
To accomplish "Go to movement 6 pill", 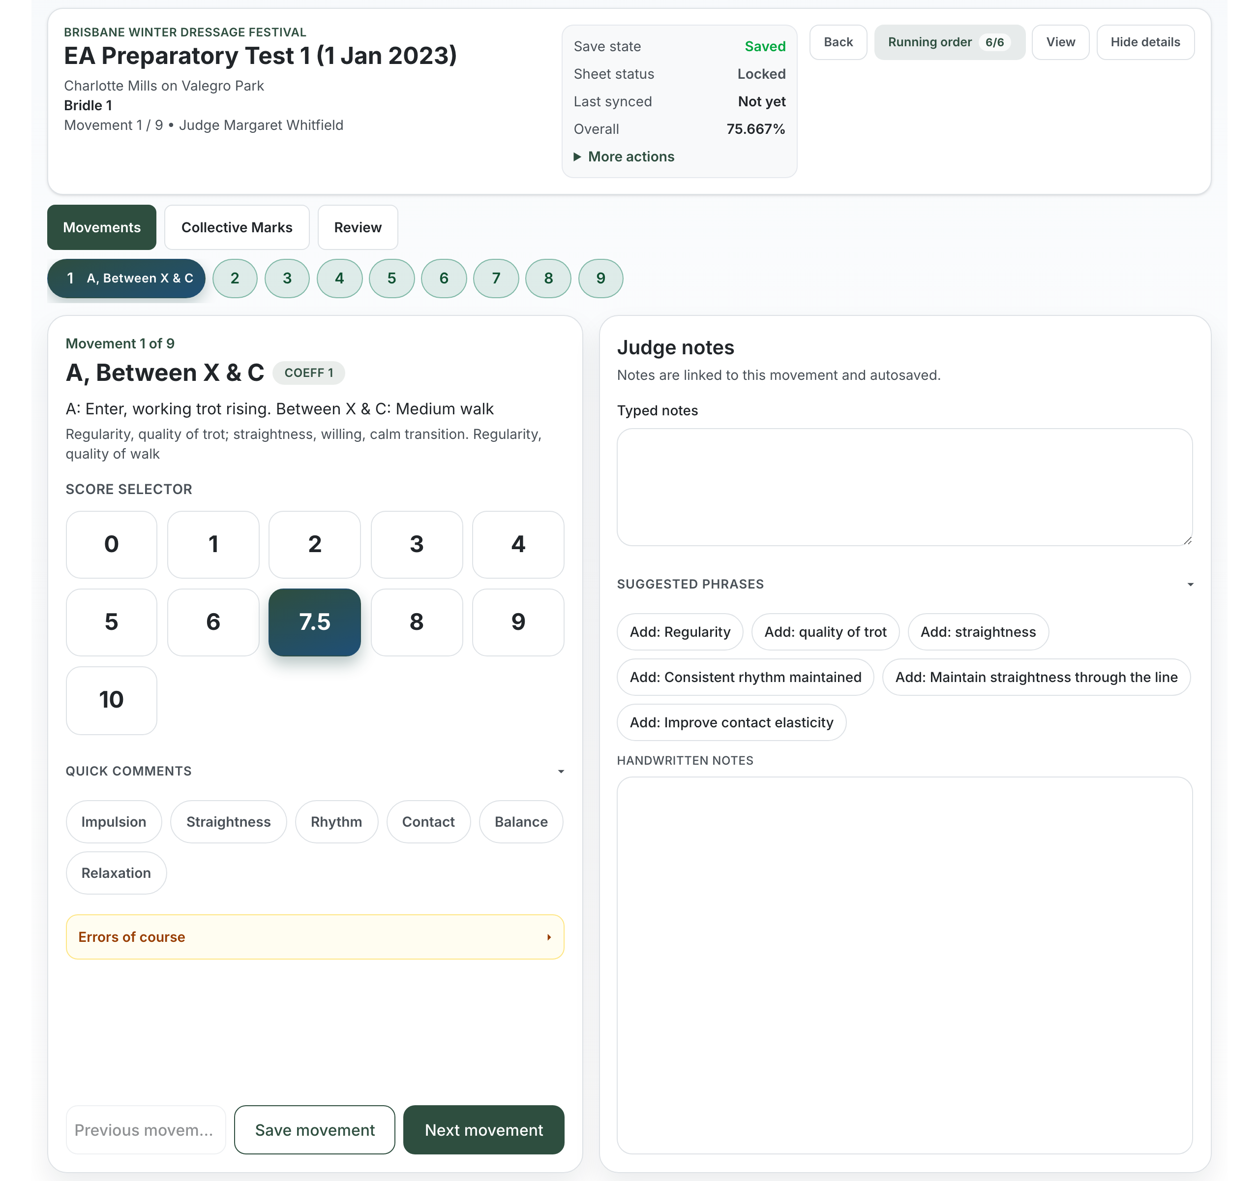I will pyautogui.click(x=444, y=278).
